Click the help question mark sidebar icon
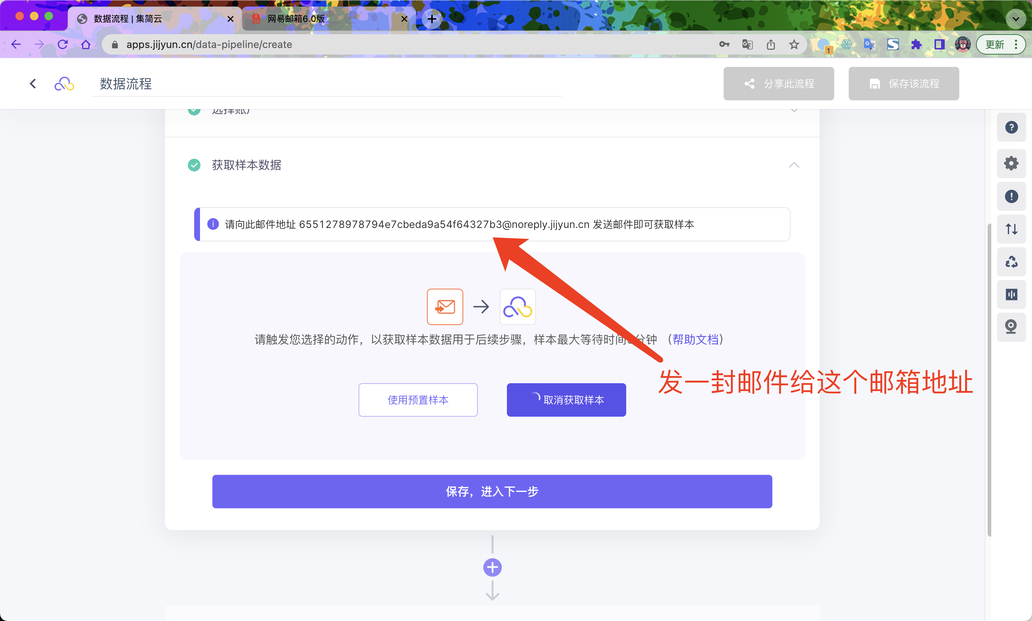 (1011, 127)
